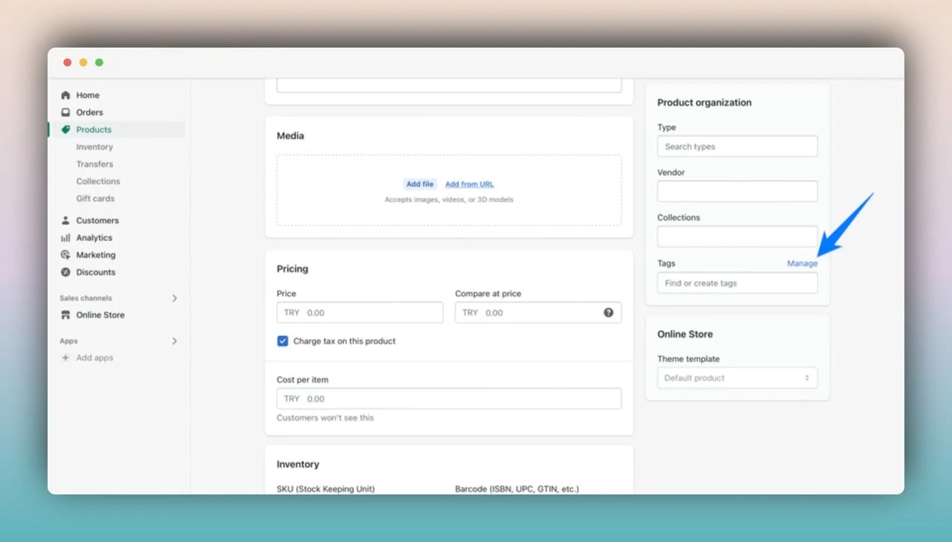Open the Theme template dropdown
The width and height of the screenshot is (952, 542).
coord(736,378)
